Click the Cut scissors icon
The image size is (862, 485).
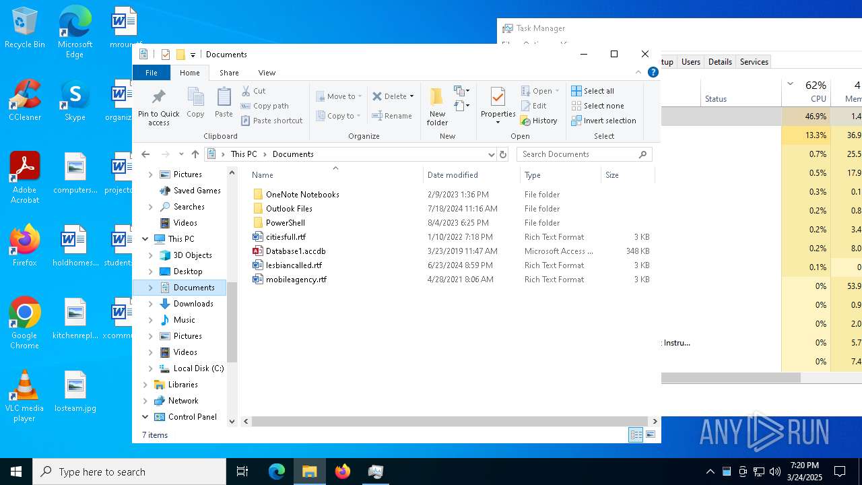point(246,91)
